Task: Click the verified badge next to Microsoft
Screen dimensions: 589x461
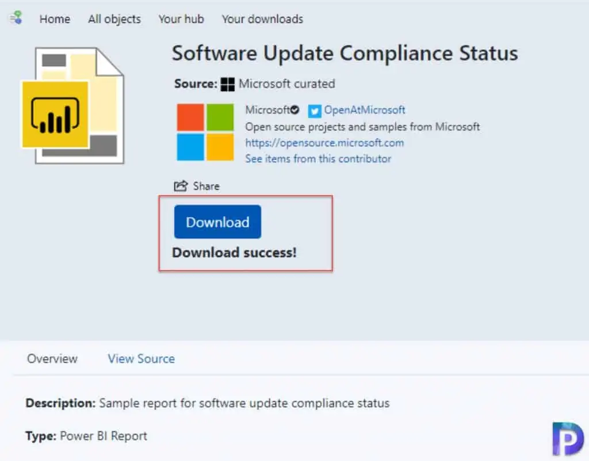Action: pos(295,110)
